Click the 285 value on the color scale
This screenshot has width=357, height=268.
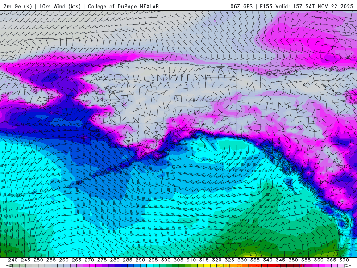(128, 260)
